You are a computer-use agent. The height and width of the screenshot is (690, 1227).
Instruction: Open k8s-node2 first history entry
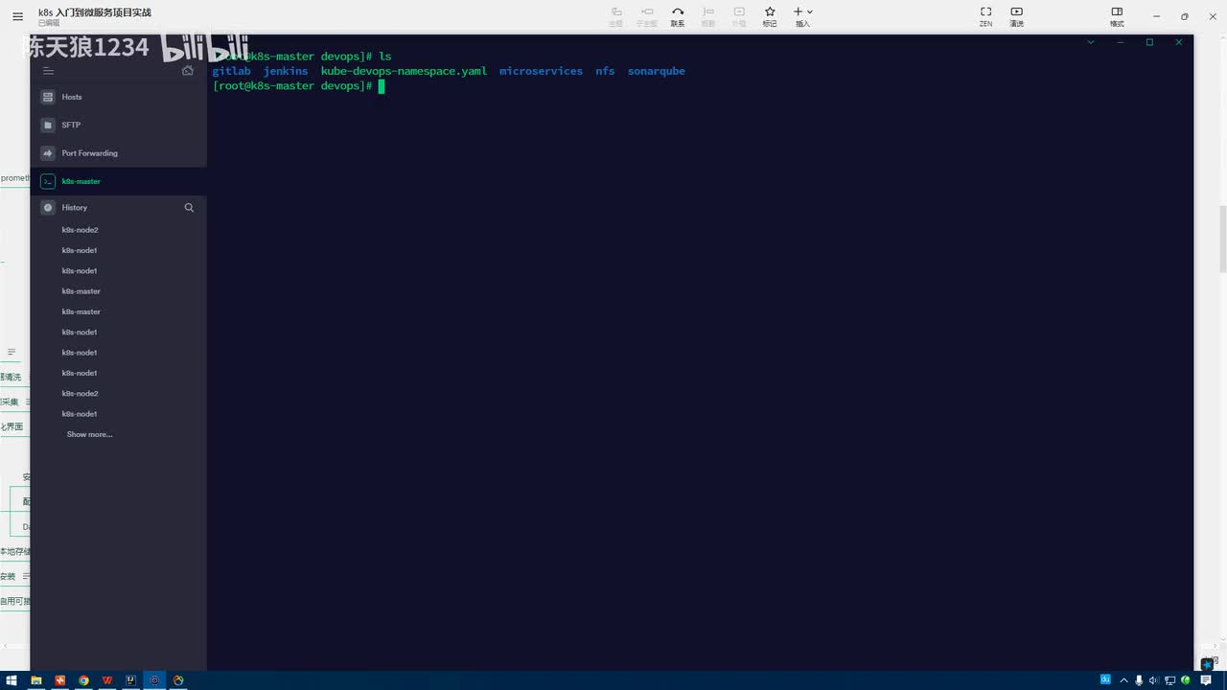click(81, 230)
